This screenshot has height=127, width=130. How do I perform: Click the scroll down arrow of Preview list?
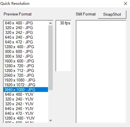pyautogui.click(x=50, y=120)
